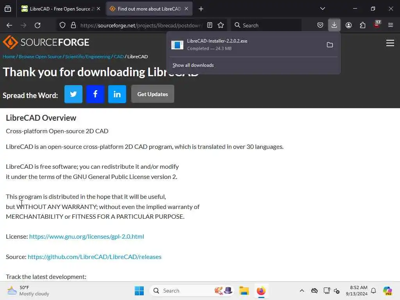Close the LibreCAD - Free Open Source tab
400x300 pixels.
(x=98, y=9)
